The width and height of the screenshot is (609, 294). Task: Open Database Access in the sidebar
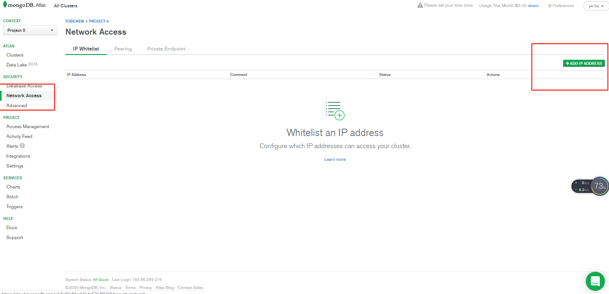24,86
